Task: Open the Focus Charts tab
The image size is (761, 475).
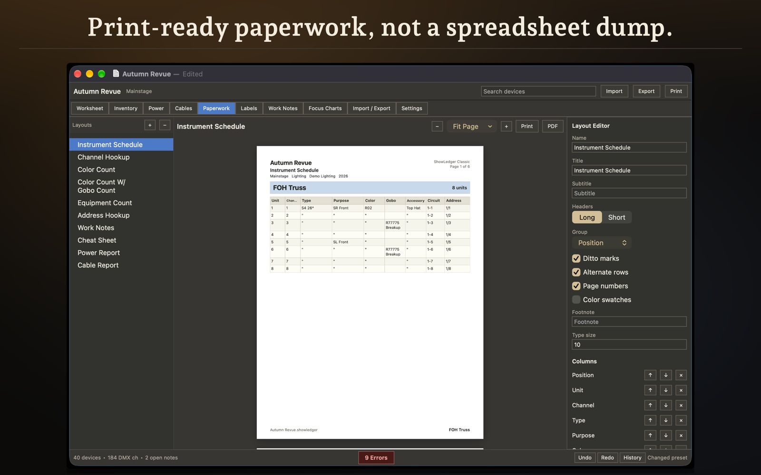Action: click(325, 108)
